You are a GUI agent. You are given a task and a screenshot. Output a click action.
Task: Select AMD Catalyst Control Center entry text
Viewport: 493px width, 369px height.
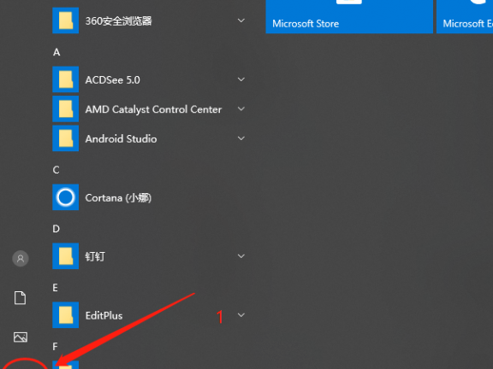[x=153, y=109]
